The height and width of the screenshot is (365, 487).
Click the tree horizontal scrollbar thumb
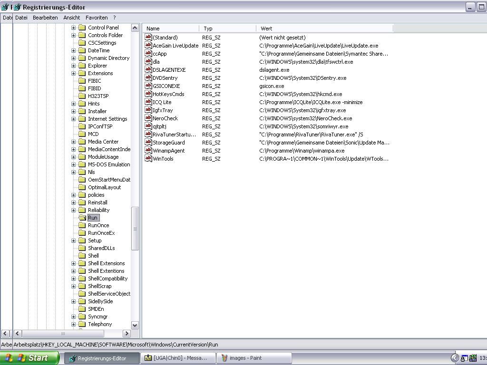click(x=63, y=333)
